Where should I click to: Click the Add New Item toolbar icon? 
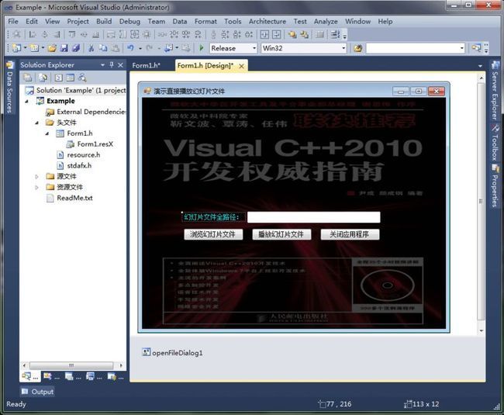coord(34,48)
